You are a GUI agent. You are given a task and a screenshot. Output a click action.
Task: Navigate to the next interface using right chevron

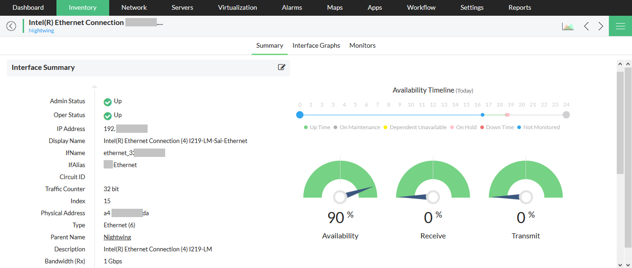coord(601,26)
